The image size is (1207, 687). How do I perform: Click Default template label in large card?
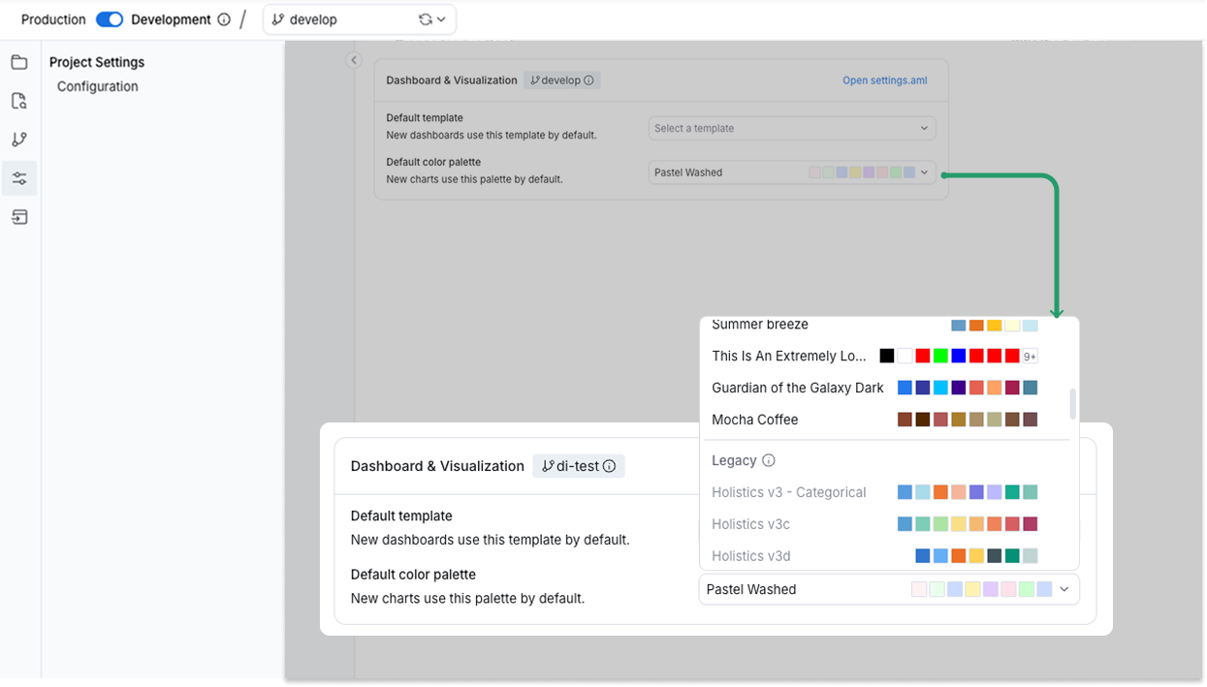pyautogui.click(x=401, y=516)
